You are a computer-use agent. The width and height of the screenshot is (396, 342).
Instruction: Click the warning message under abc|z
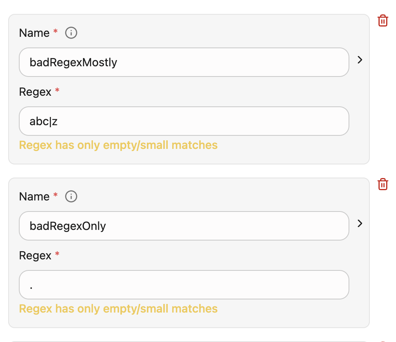(118, 145)
